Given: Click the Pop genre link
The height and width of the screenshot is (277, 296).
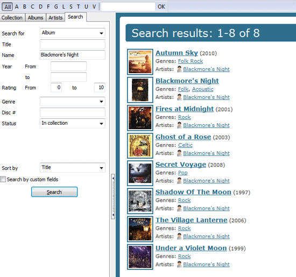Looking at the screenshot, I should [x=183, y=173].
